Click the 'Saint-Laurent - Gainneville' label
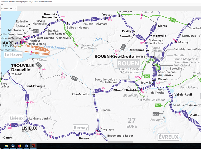Image resolution: width=201 pixels, height=149 pixels. tap(54, 38)
